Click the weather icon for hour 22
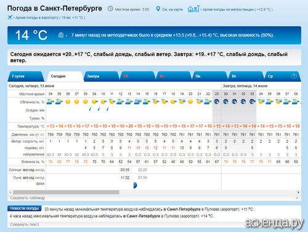Image resolution: width=308 pixels, height=232 pixels. click(208, 102)
